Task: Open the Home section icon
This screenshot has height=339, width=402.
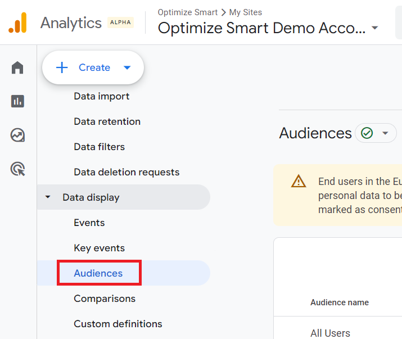Action: click(17, 67)
